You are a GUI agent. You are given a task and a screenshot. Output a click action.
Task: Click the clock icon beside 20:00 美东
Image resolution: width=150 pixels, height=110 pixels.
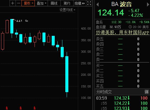[x=130, y=27]
